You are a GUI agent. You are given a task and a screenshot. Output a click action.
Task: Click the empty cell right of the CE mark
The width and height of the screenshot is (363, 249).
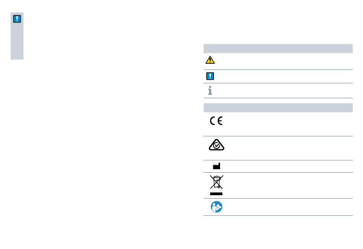click(287, 124)
